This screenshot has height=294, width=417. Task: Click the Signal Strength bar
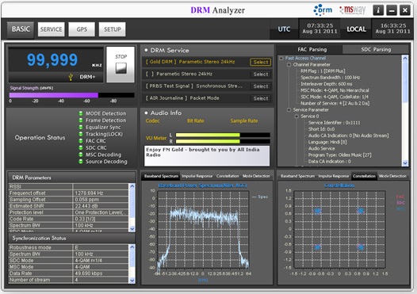tap(72, 95)
